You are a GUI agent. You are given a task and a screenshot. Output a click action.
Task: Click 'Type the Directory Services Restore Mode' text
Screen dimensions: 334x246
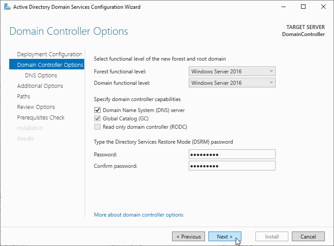(163, 142)
